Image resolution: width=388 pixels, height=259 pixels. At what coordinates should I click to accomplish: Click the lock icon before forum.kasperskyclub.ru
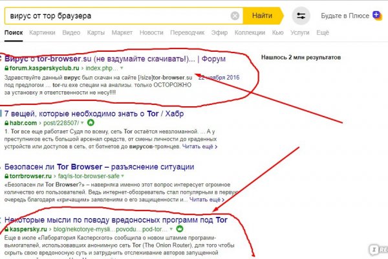(6, 67)
